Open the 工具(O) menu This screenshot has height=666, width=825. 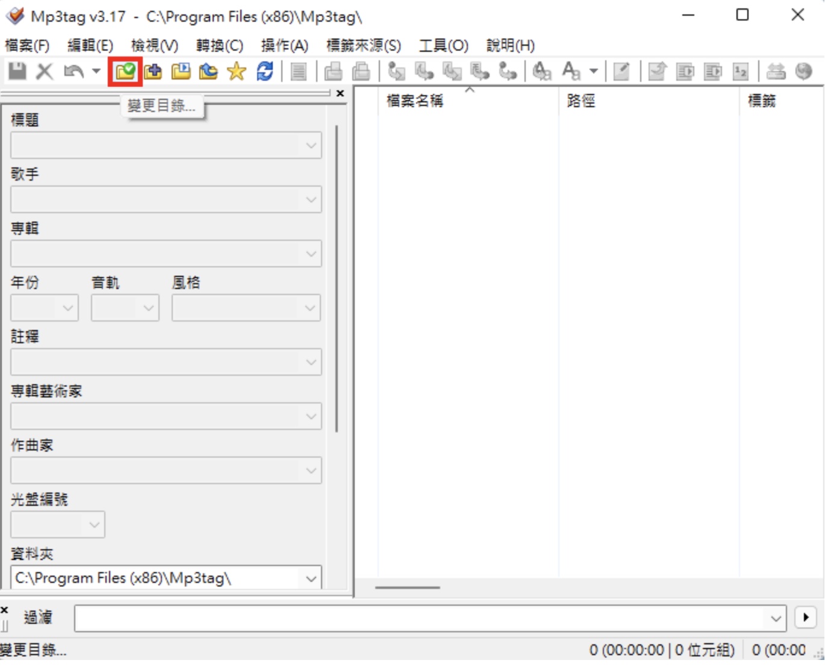(444, 45)
